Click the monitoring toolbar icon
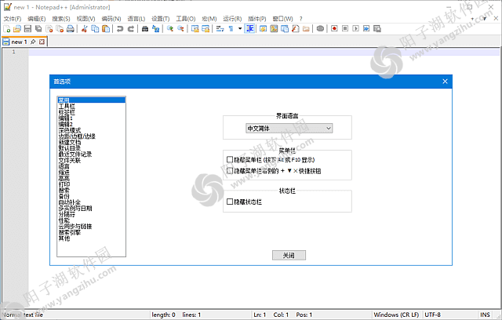Image resolution: width=502 pixels, height=320 pixels. [x=320, y=29]
